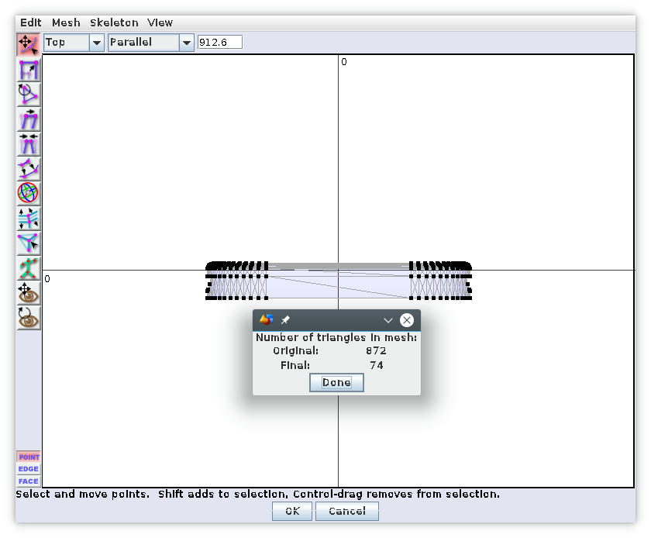Open the Edit menu

pos(31,22)
